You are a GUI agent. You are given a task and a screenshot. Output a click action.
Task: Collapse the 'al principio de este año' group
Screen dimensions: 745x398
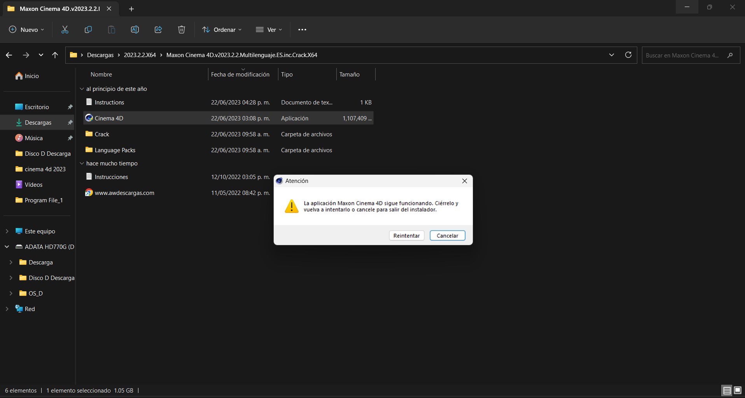click(x=82, y=89)
